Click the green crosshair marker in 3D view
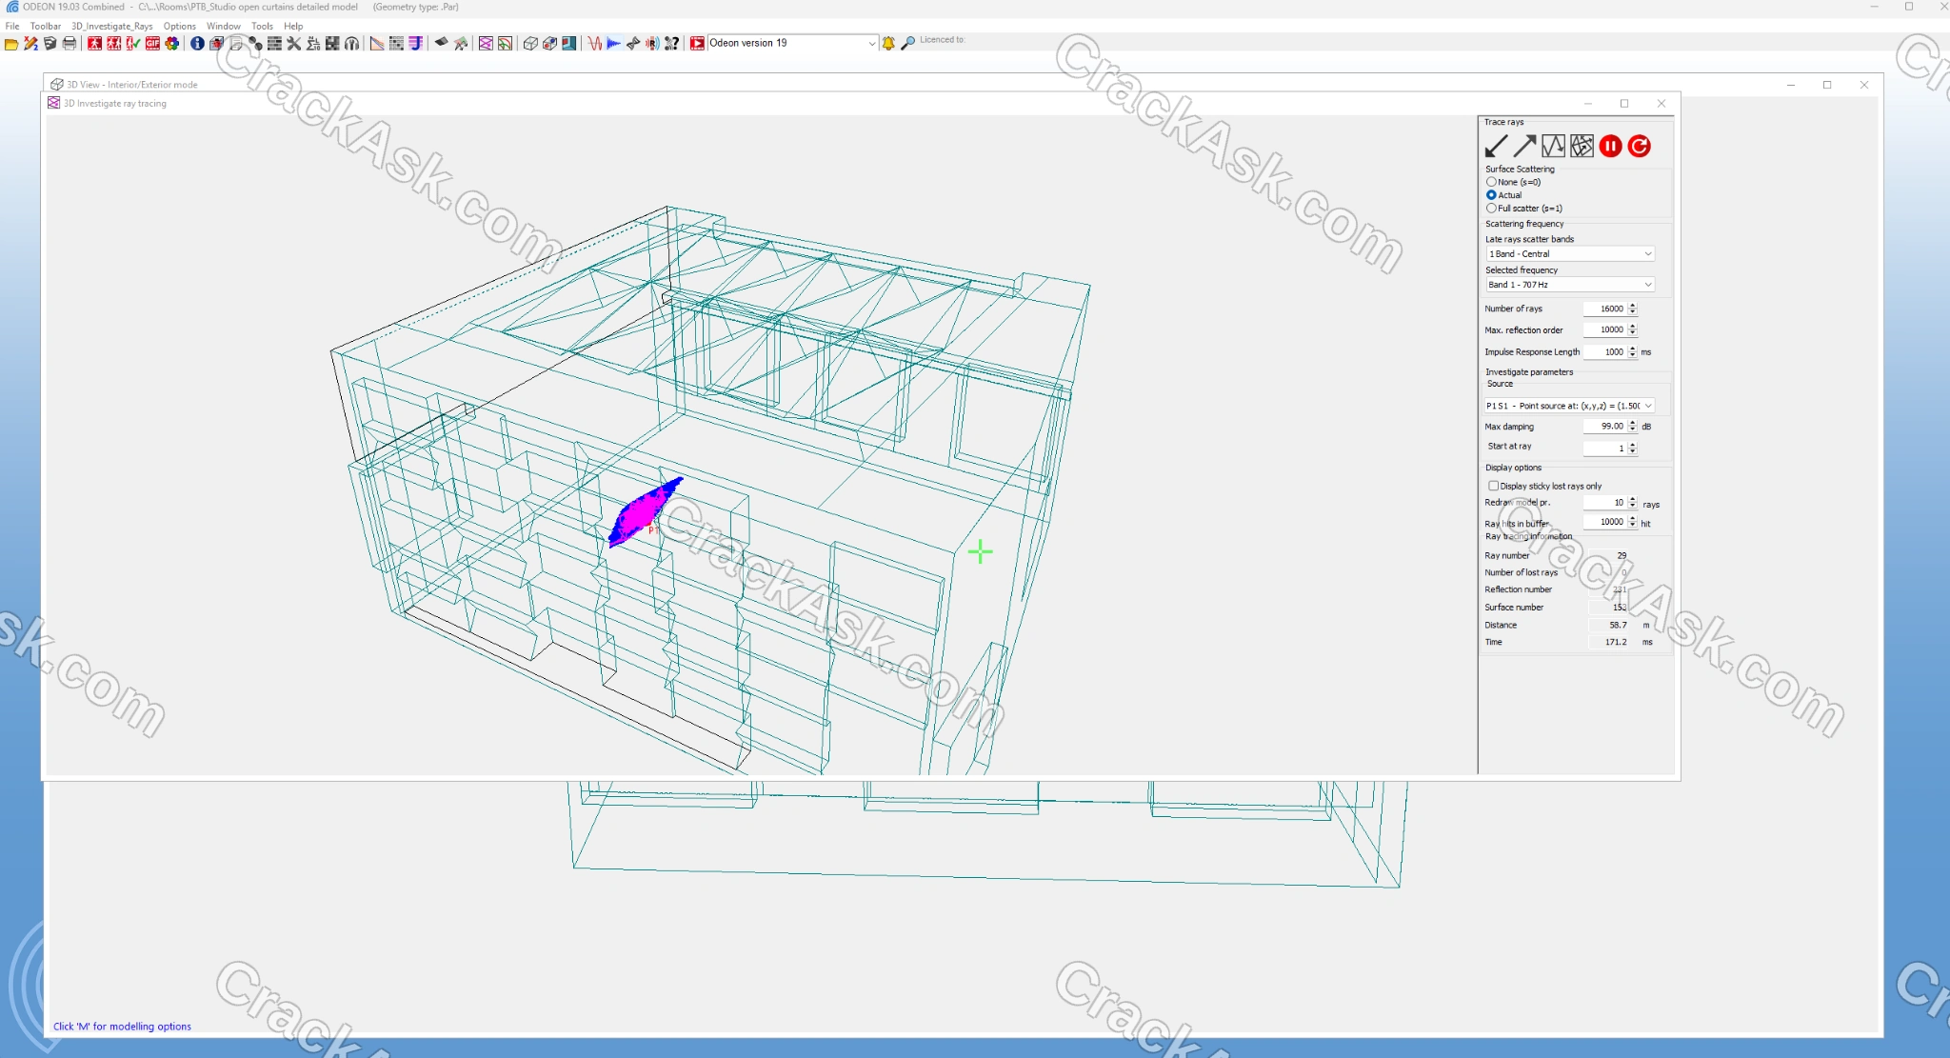1950x1058 pixels. 980,551
